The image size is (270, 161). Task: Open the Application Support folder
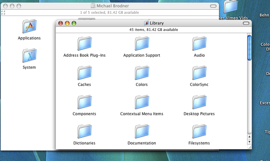[x=142, y=44]
